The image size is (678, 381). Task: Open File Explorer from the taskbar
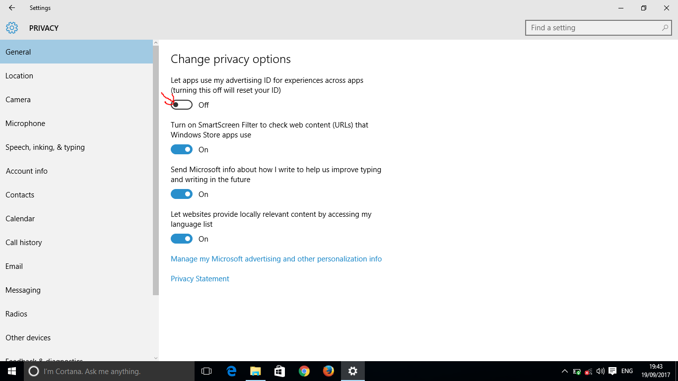coord(255,371)
